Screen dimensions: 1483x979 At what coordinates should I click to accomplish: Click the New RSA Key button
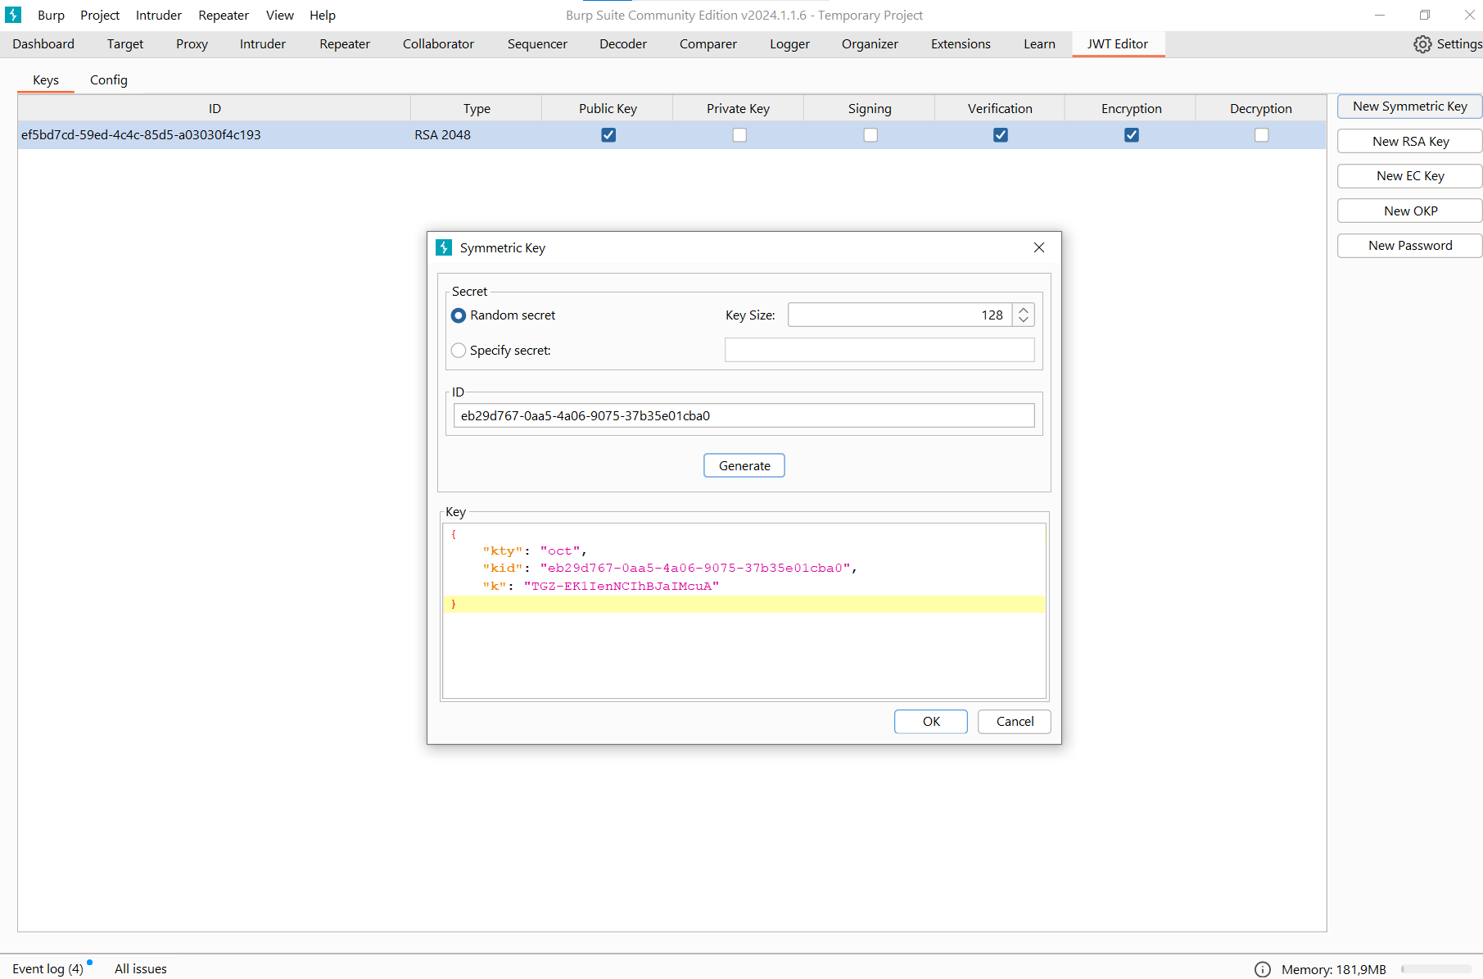click(1409, 142)
